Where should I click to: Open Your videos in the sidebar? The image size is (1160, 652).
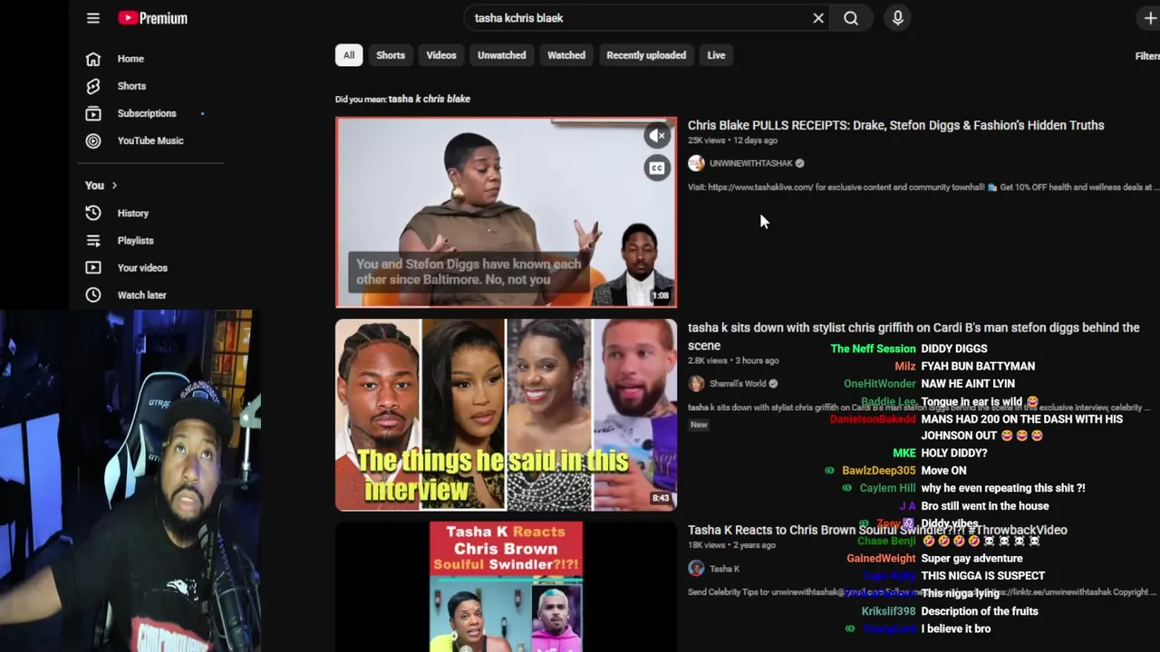(142, 267)
